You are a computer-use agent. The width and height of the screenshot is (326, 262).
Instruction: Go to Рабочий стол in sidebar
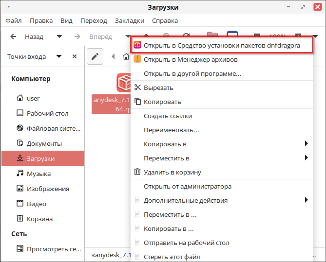click(47, 113)
